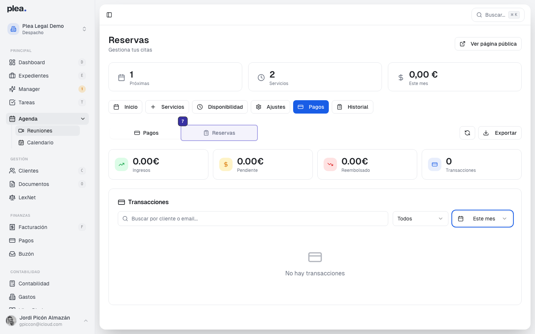Open Expedientes in sidebar

click(x=47, y=76)
